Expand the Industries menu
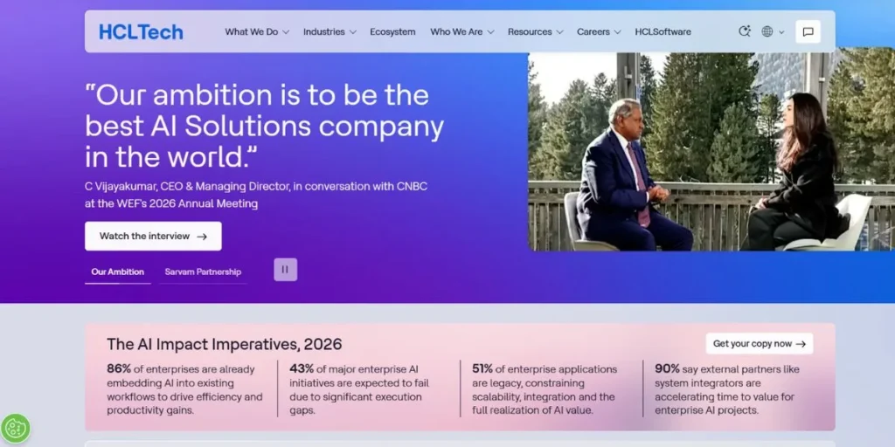 [330, 32]
